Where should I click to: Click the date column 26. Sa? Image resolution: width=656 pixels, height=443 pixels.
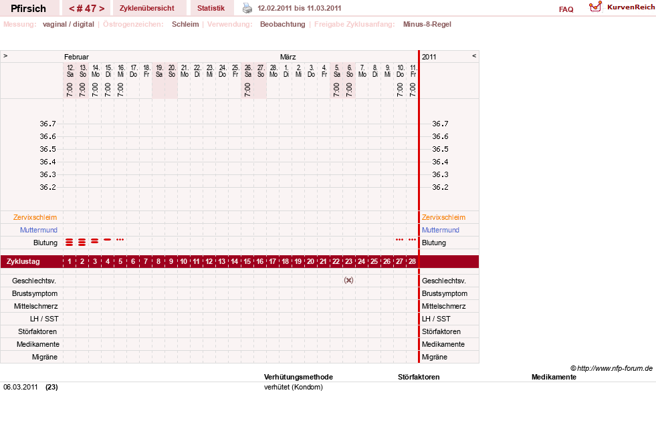click(x=247, y=71)
